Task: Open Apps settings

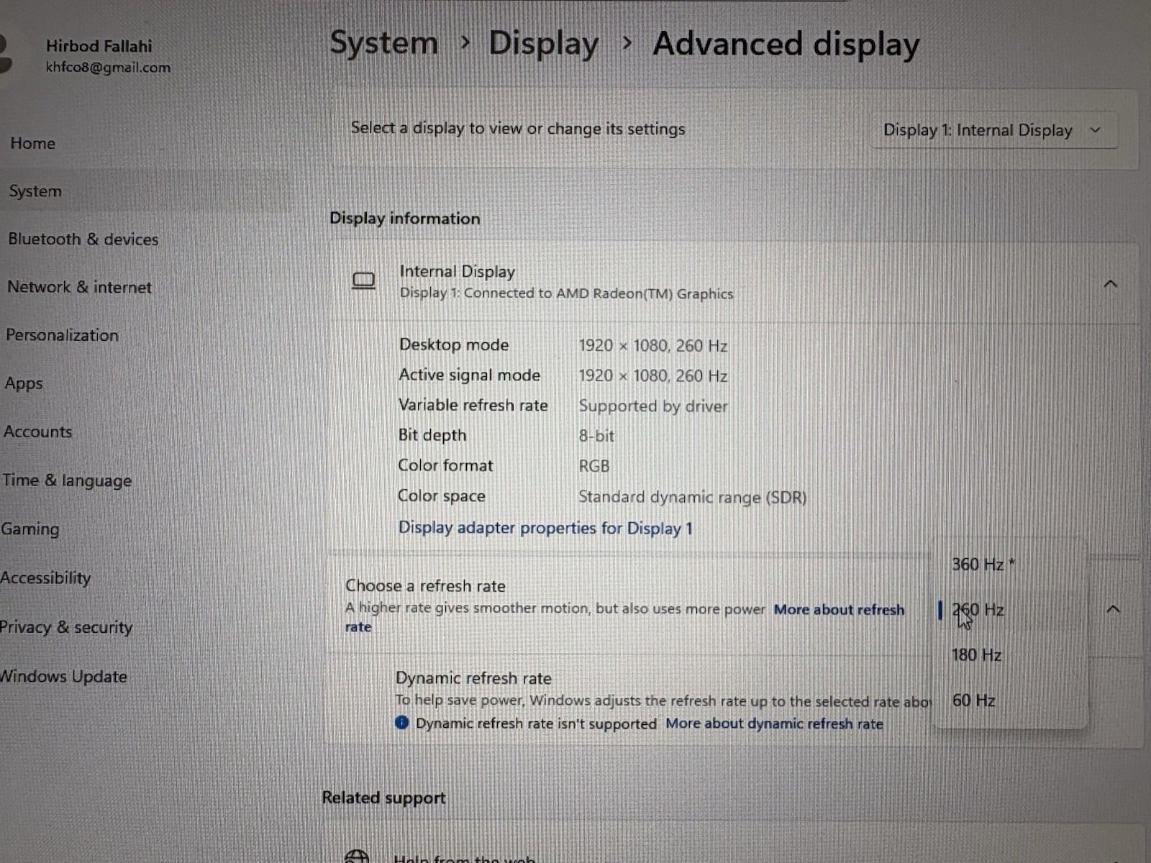Action: 24,383
